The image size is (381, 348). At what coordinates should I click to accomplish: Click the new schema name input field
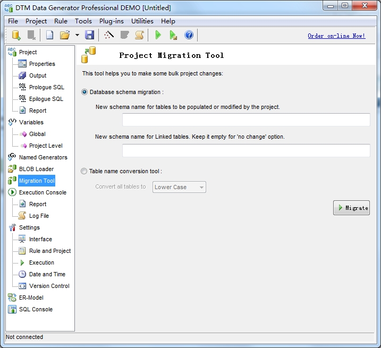click(246, 120)
